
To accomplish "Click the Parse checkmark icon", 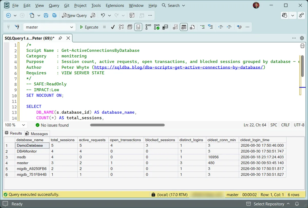I will (113, 27).
